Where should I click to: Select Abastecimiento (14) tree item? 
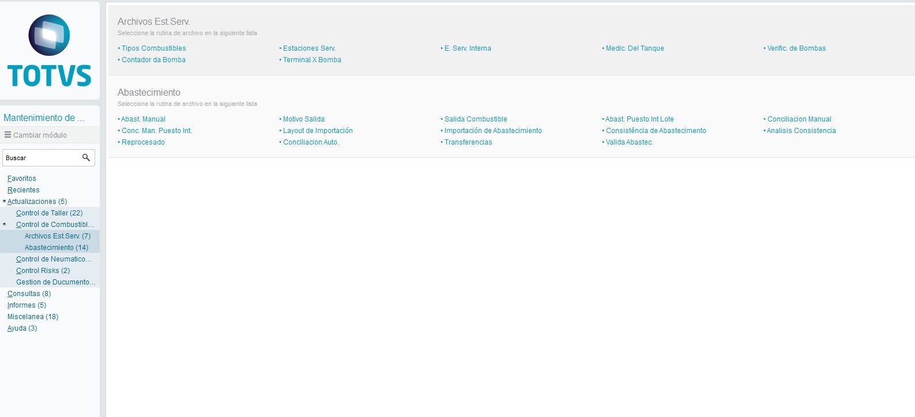(57, 248)
